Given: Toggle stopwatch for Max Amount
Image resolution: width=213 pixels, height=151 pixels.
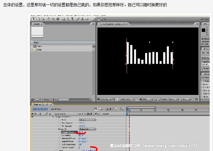Looking at the screenshot, I should [x=60, y=123].
